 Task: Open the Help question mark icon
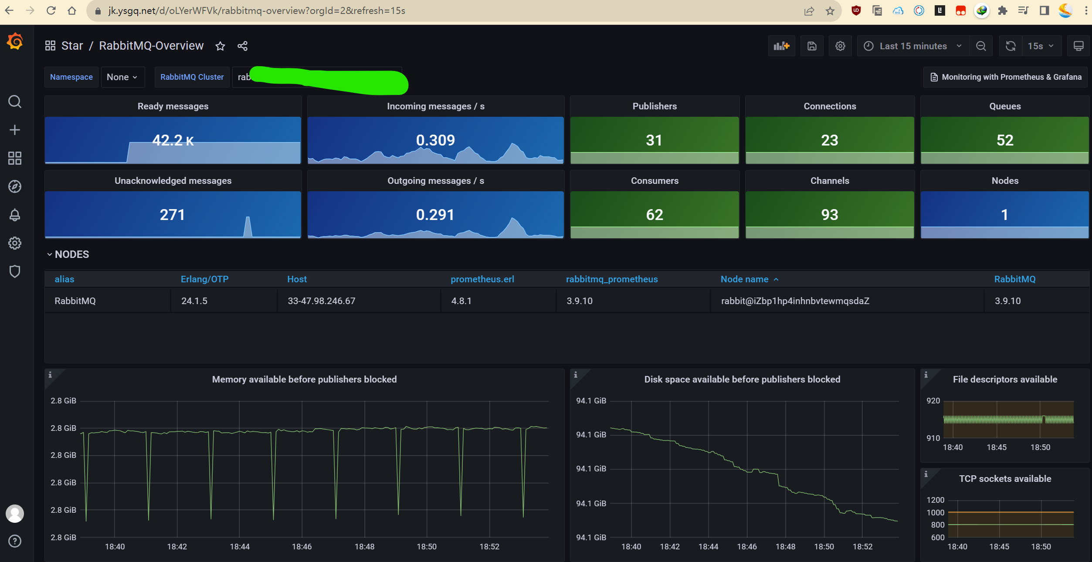[x=15, y=541]
